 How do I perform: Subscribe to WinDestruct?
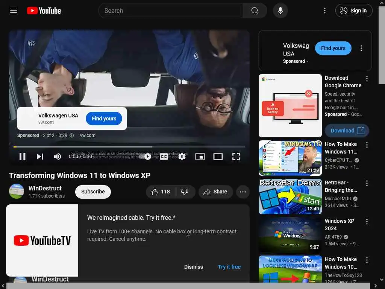click(93, 192)
